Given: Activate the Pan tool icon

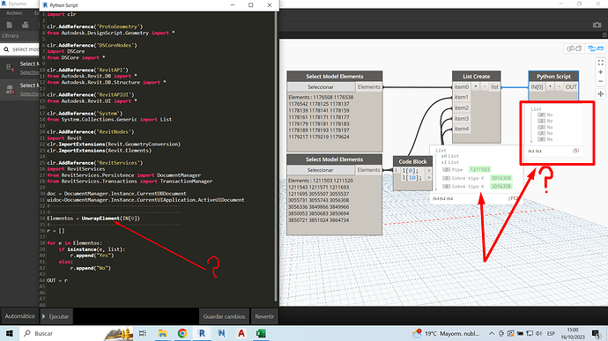Looking at the screenshot, I should coord(601,93).
